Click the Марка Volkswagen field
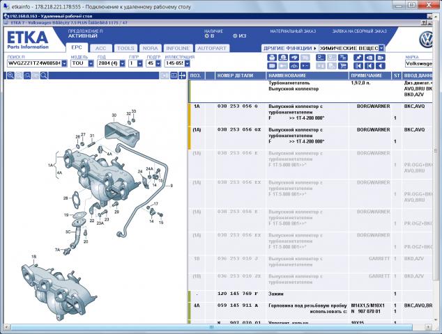The height and width of the screenshot is (334, 442). pos(418,63)
